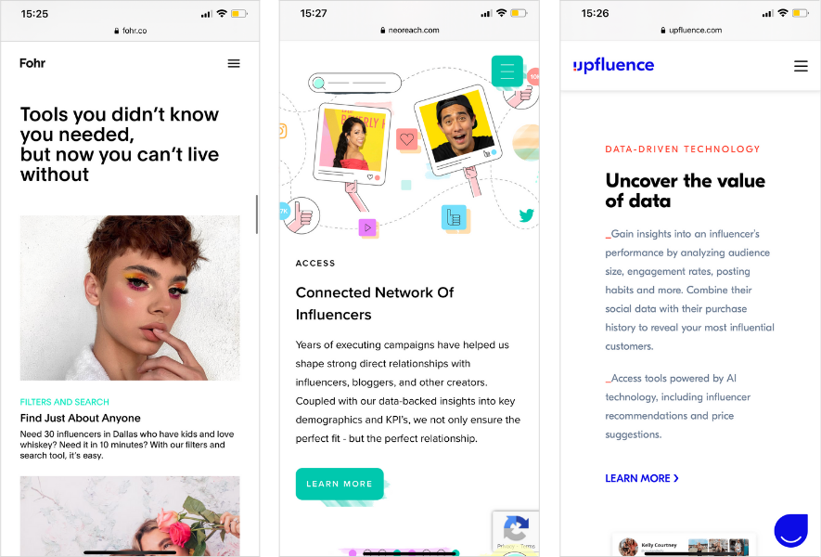Tap the FILTERS AND SEARCH label

(x=64, y=402)
